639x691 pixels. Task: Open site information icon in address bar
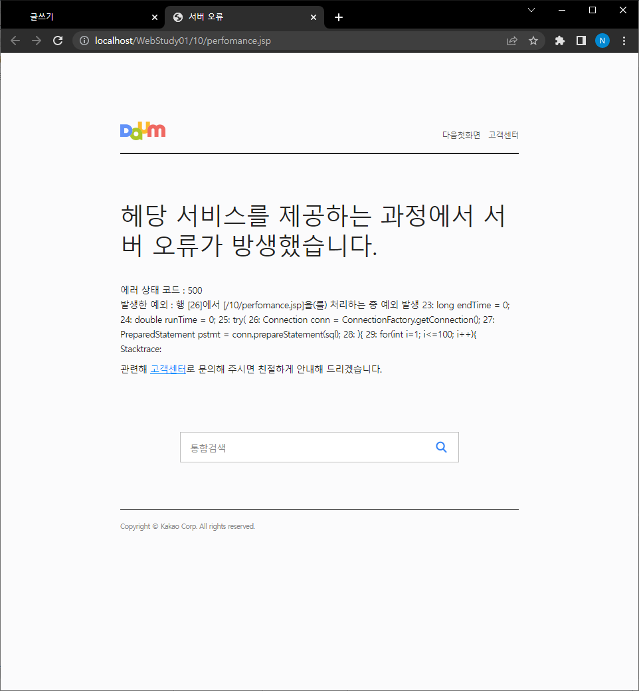84,41
